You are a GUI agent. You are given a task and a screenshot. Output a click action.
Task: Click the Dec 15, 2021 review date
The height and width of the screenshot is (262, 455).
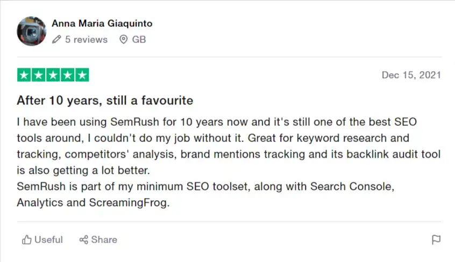click(x=411, y=75)
